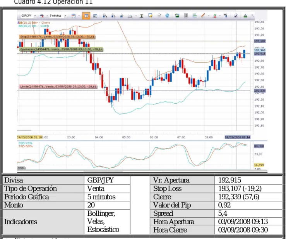
Task: Click the horizontal scrollbar below price chart
Action: 24,130
